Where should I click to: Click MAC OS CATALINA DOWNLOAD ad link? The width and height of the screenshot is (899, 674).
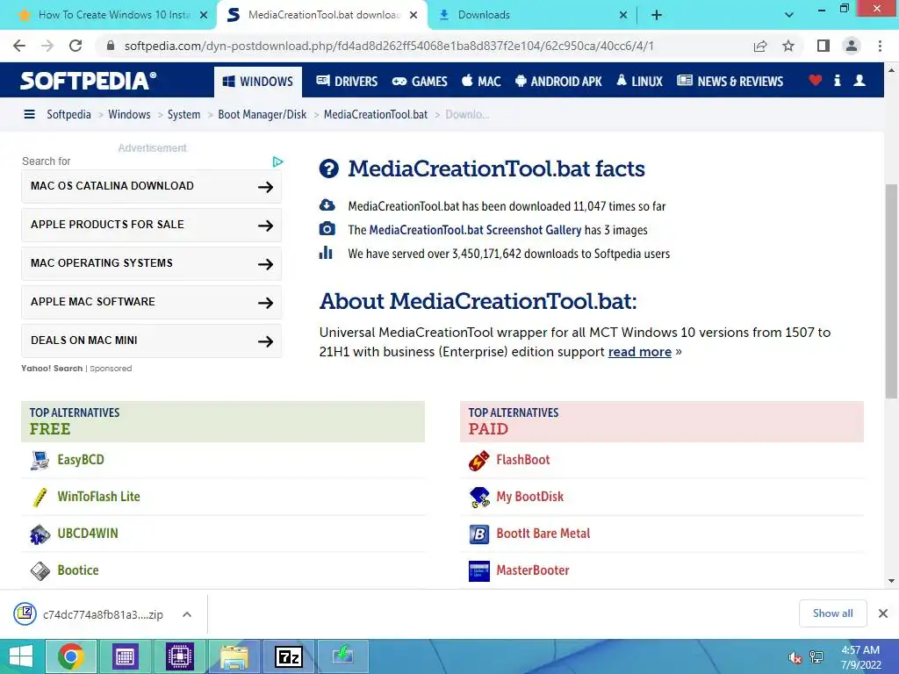coord(151,186)
